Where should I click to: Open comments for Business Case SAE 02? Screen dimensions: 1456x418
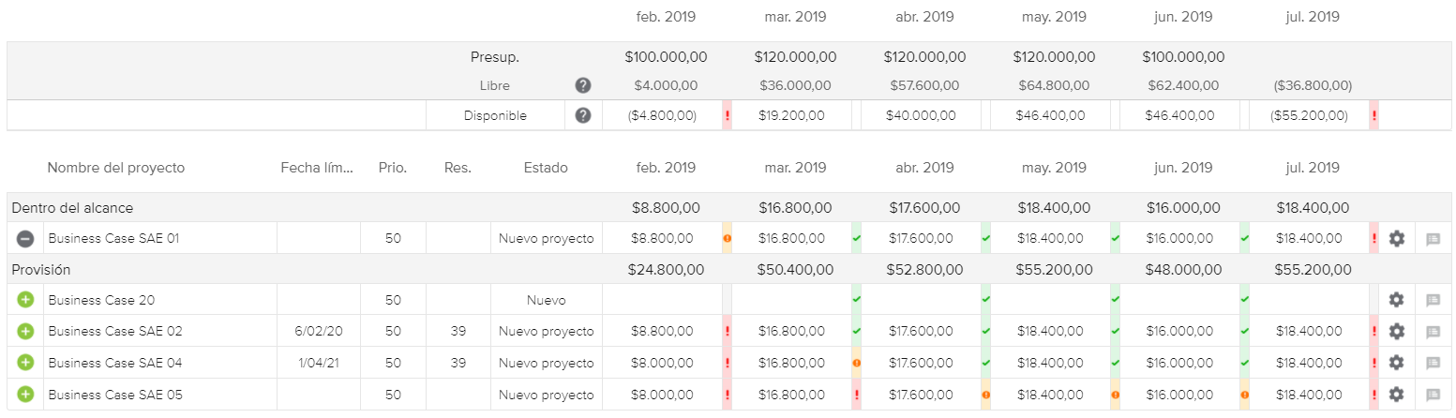coord(1433,332)
